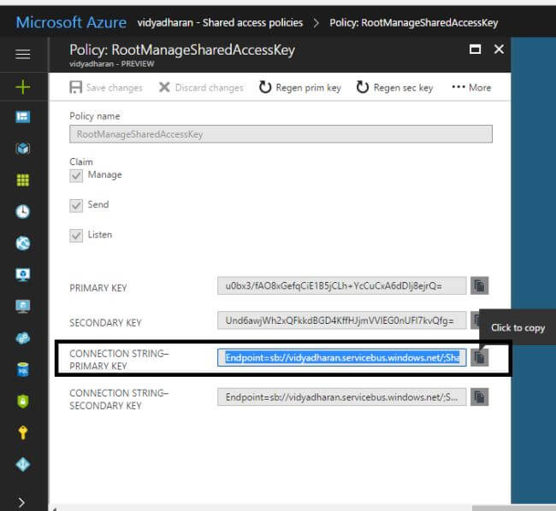
Task: Open the clock Recent icon in the sidebar
Action: point(23,211)
